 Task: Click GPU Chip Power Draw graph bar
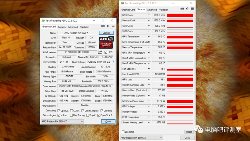[180, 101]
